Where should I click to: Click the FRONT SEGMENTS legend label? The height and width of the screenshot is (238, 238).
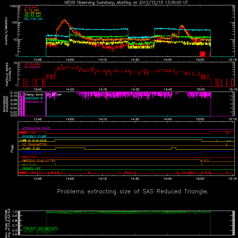41,228
